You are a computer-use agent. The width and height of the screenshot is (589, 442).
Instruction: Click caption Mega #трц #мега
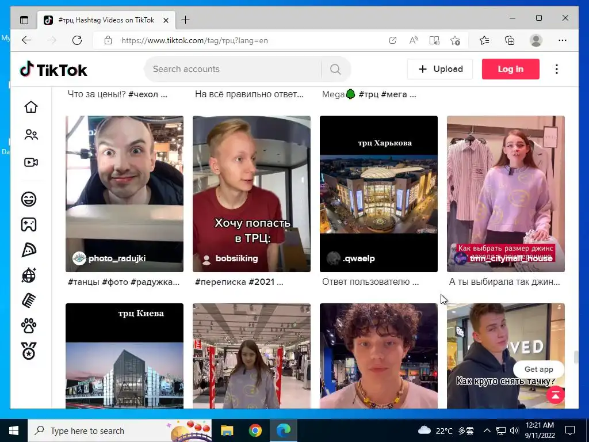coord(369,94)
